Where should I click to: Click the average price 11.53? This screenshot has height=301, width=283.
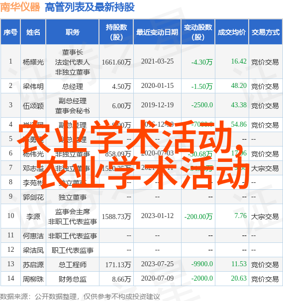pyautogui.click(x=239, y=264)
